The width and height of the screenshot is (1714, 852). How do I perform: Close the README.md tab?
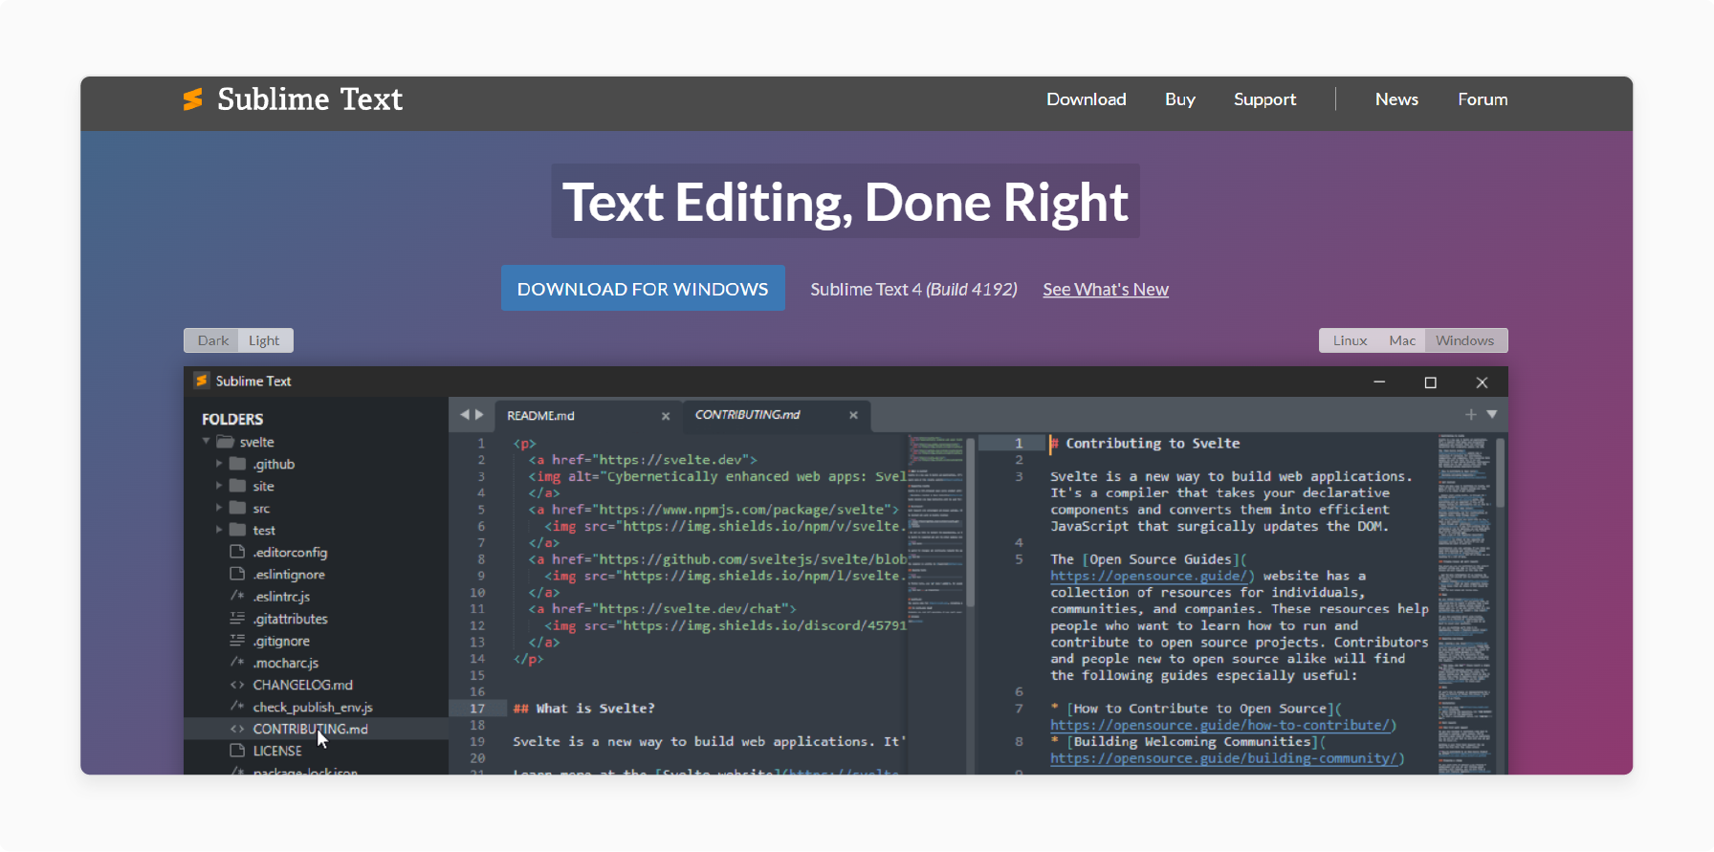[x=666, y=416]
